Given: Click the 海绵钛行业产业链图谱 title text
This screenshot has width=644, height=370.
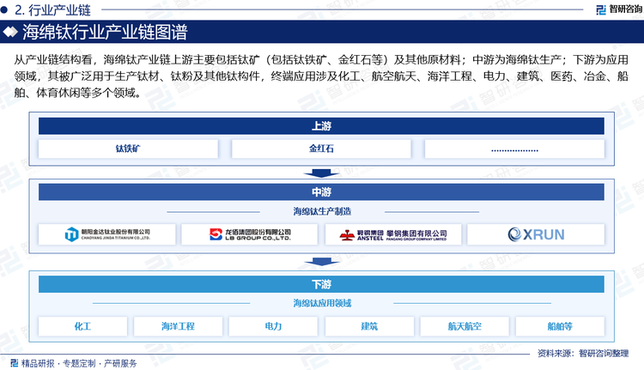Looking at the screenshot, I should (105, 32).
